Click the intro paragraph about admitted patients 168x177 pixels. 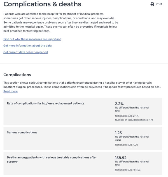pyautogui.click(x=61, y=22)
